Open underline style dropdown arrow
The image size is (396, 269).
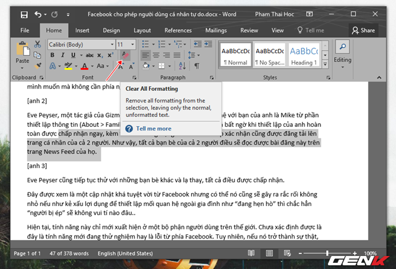click(81, 55)
